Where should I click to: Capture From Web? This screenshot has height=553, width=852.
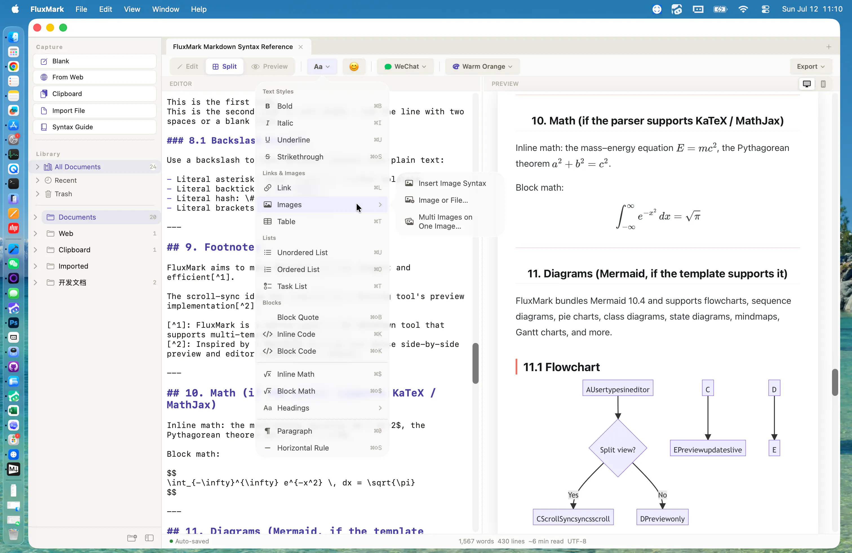(94, 77)
